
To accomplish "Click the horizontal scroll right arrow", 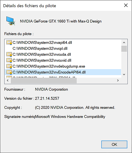I will point(118,80).
